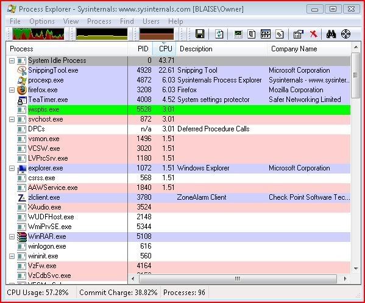The width and height of the screenshot is (365, 303).
Task: Toggle the lower pane toolbar icon
Action: 266,34
